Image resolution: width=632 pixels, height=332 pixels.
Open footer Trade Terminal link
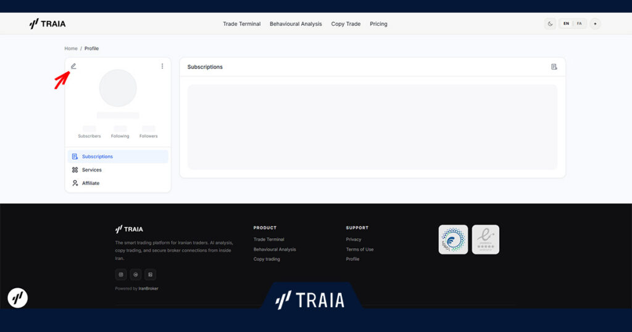pos(269,239)
